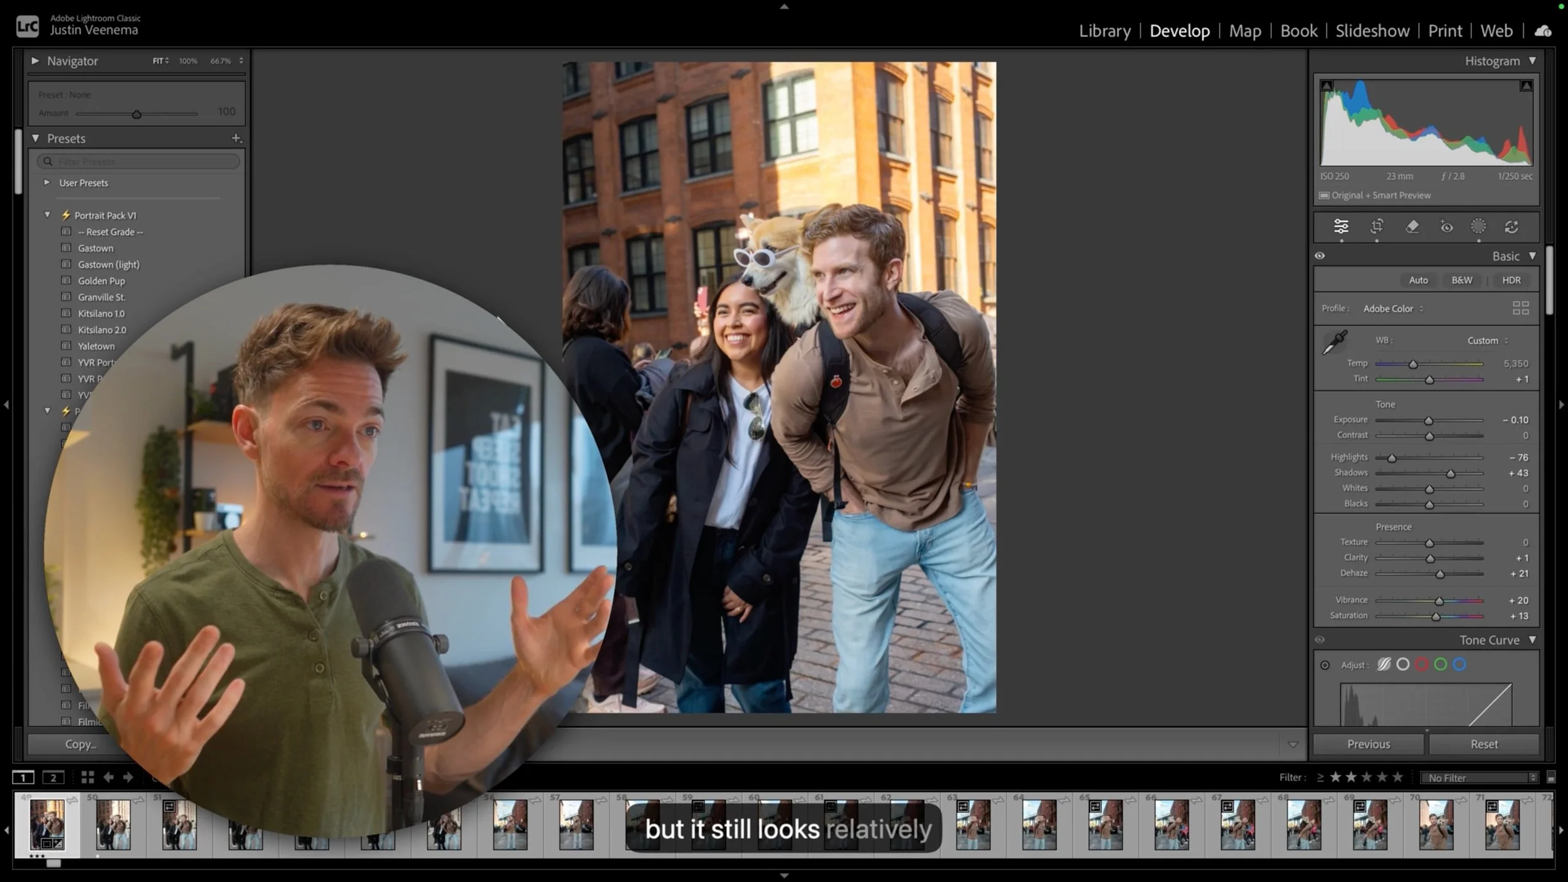Viewport: 1568px width, 882px height.
Task: Expand the User Presets folder
Action: pyautogui.click(x=47, y=183)
